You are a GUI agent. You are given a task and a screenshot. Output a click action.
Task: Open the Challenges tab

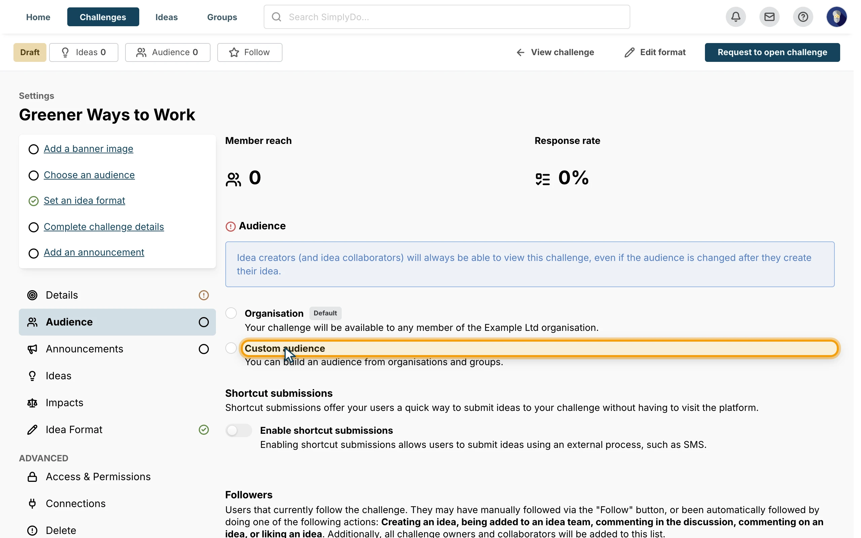103,17
